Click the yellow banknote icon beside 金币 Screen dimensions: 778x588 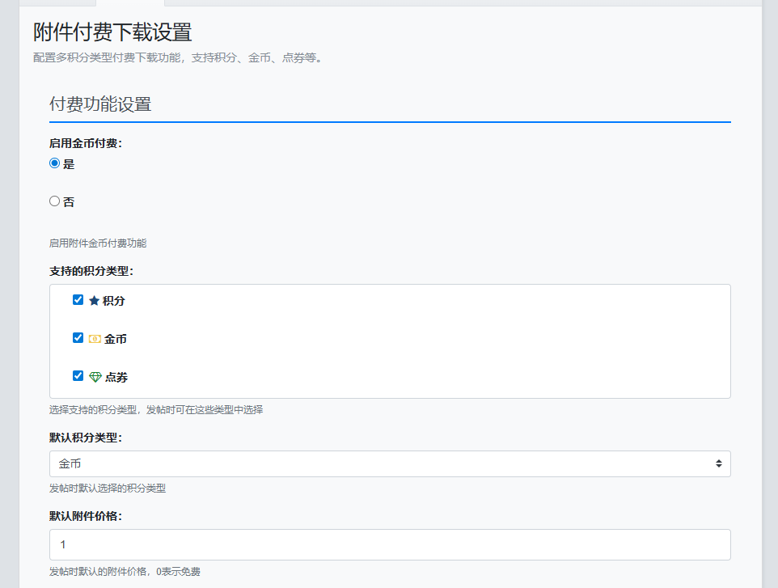click(95, 339)
